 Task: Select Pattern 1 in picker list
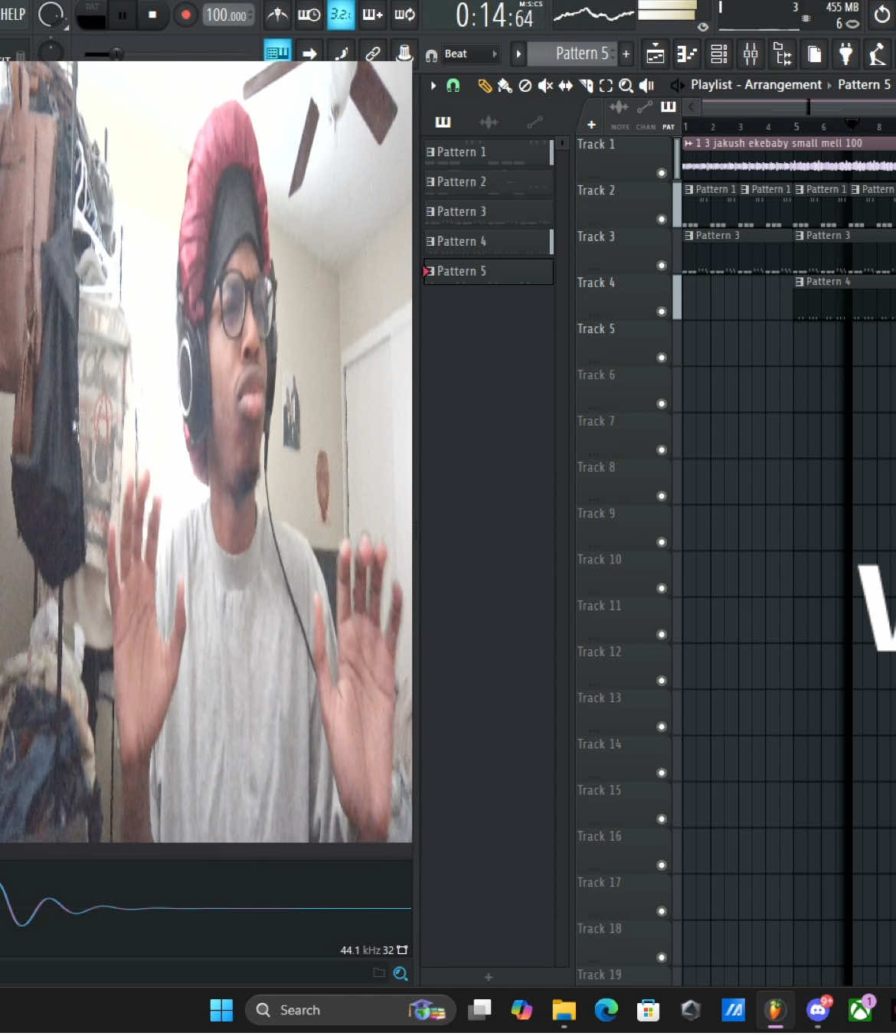pos(488,152)
